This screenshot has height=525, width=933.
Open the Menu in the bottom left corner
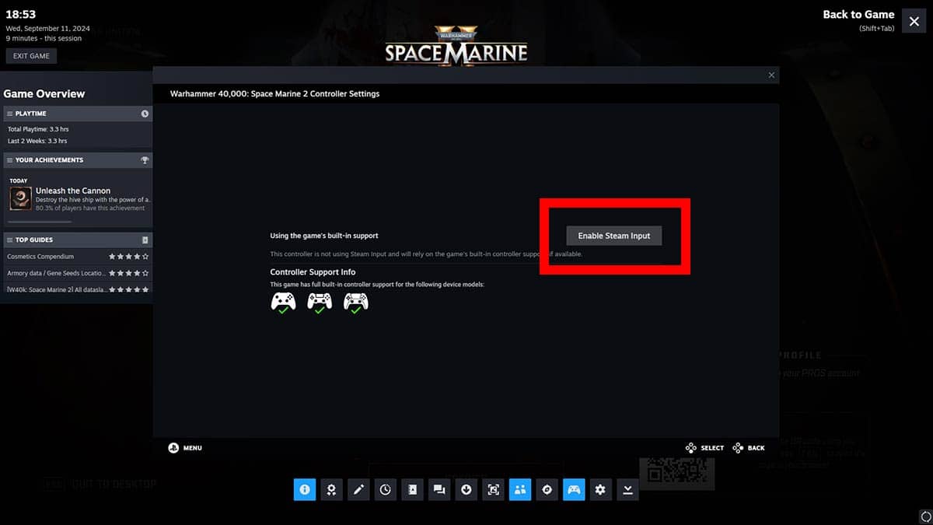pos(184,447)
